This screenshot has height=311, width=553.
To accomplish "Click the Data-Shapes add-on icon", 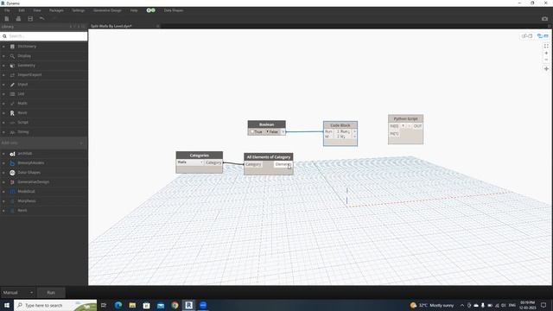I will click(12, 173).
